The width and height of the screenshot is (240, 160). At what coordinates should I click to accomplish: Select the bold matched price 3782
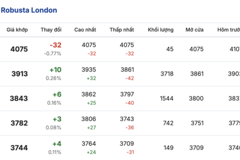19,123
